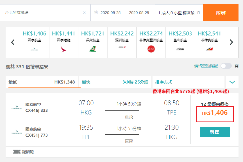This screenshot has height=162, width=243.
Task: Click the orange 搜尋 search button
Action: pos(221,13)
